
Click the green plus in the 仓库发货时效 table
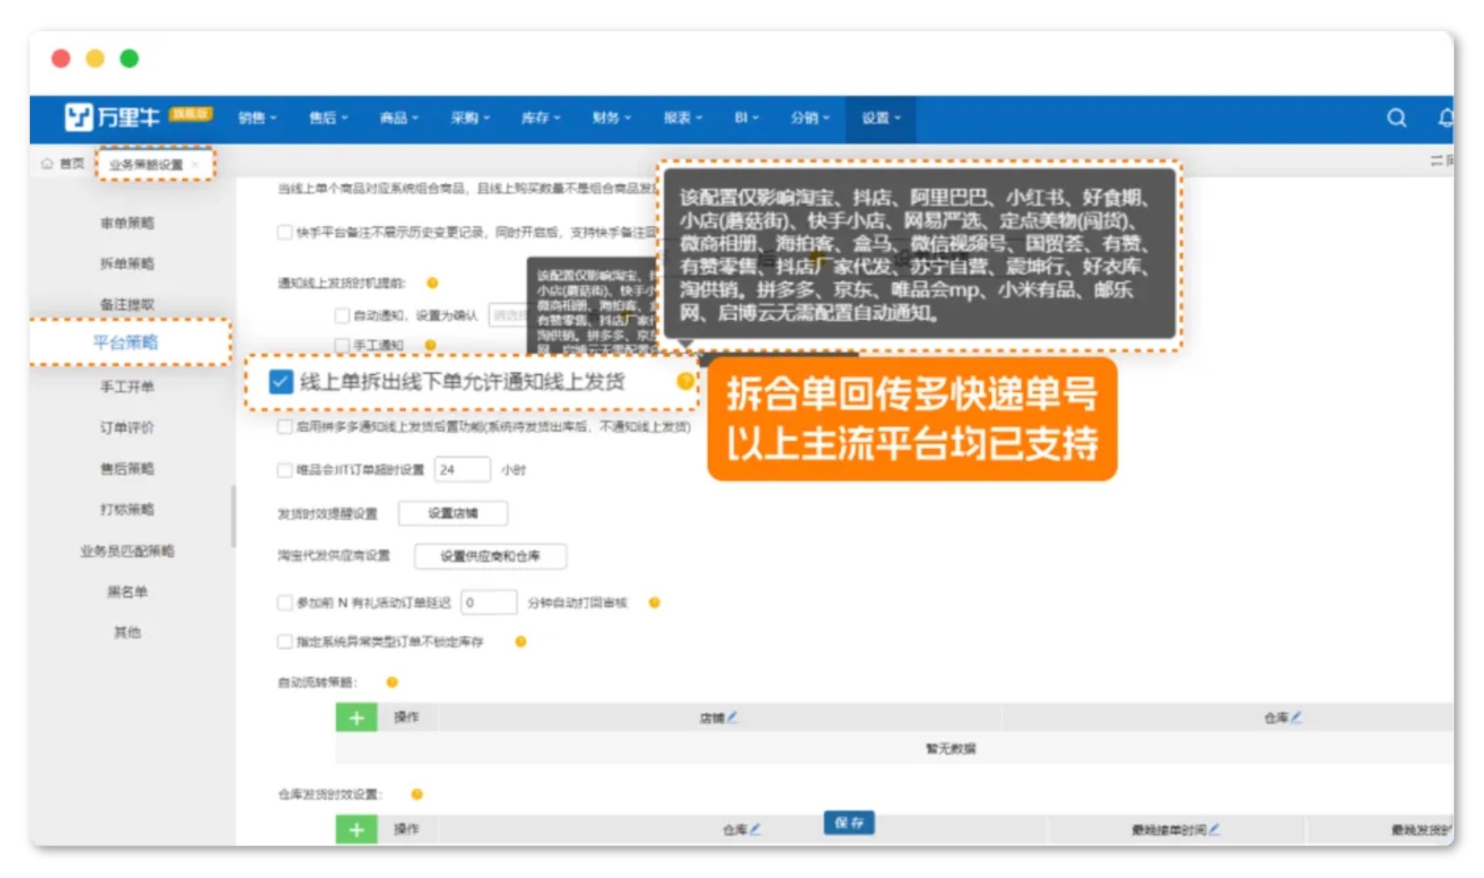coord(356,829)
